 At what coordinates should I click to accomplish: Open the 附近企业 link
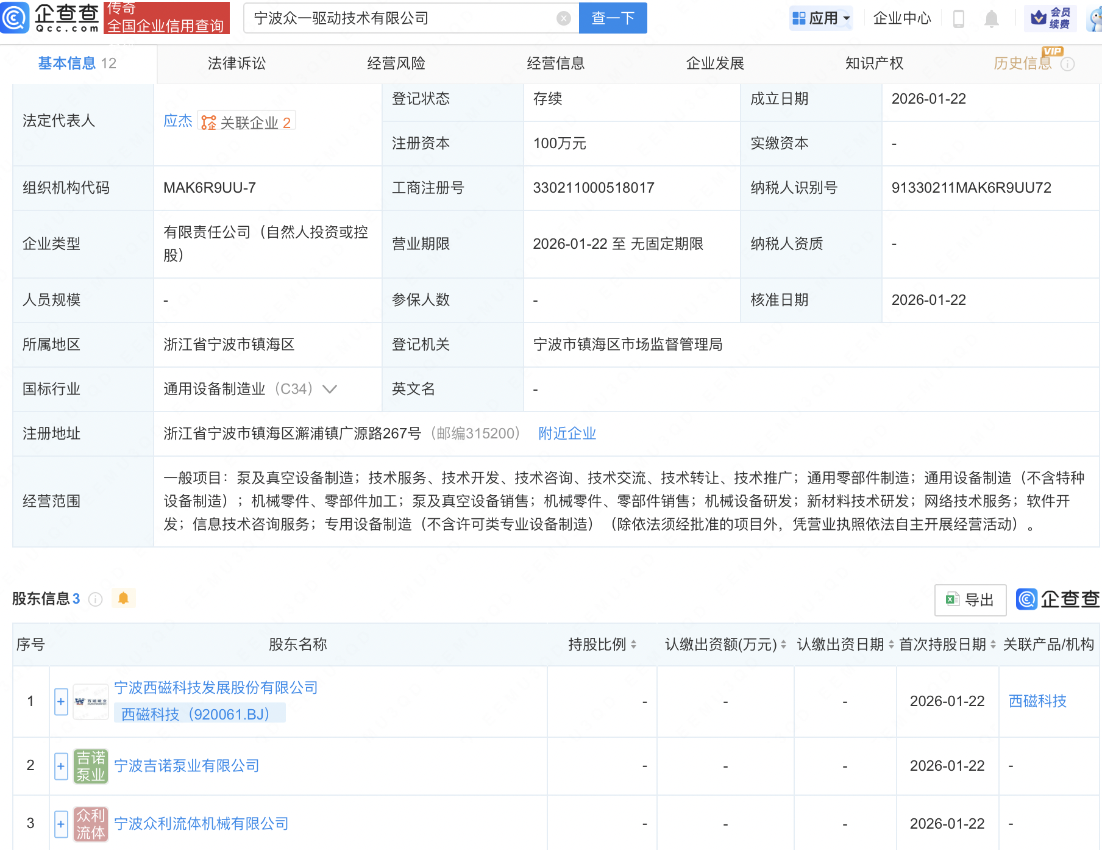pos(567,434)
